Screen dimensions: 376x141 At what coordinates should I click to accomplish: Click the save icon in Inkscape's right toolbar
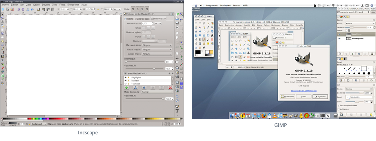[177, 23]
